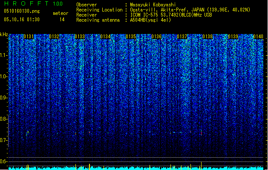Click the 0.6 kHz axis tick label
The height and width of the screenshot is (170, 268).
pos(3,161)
